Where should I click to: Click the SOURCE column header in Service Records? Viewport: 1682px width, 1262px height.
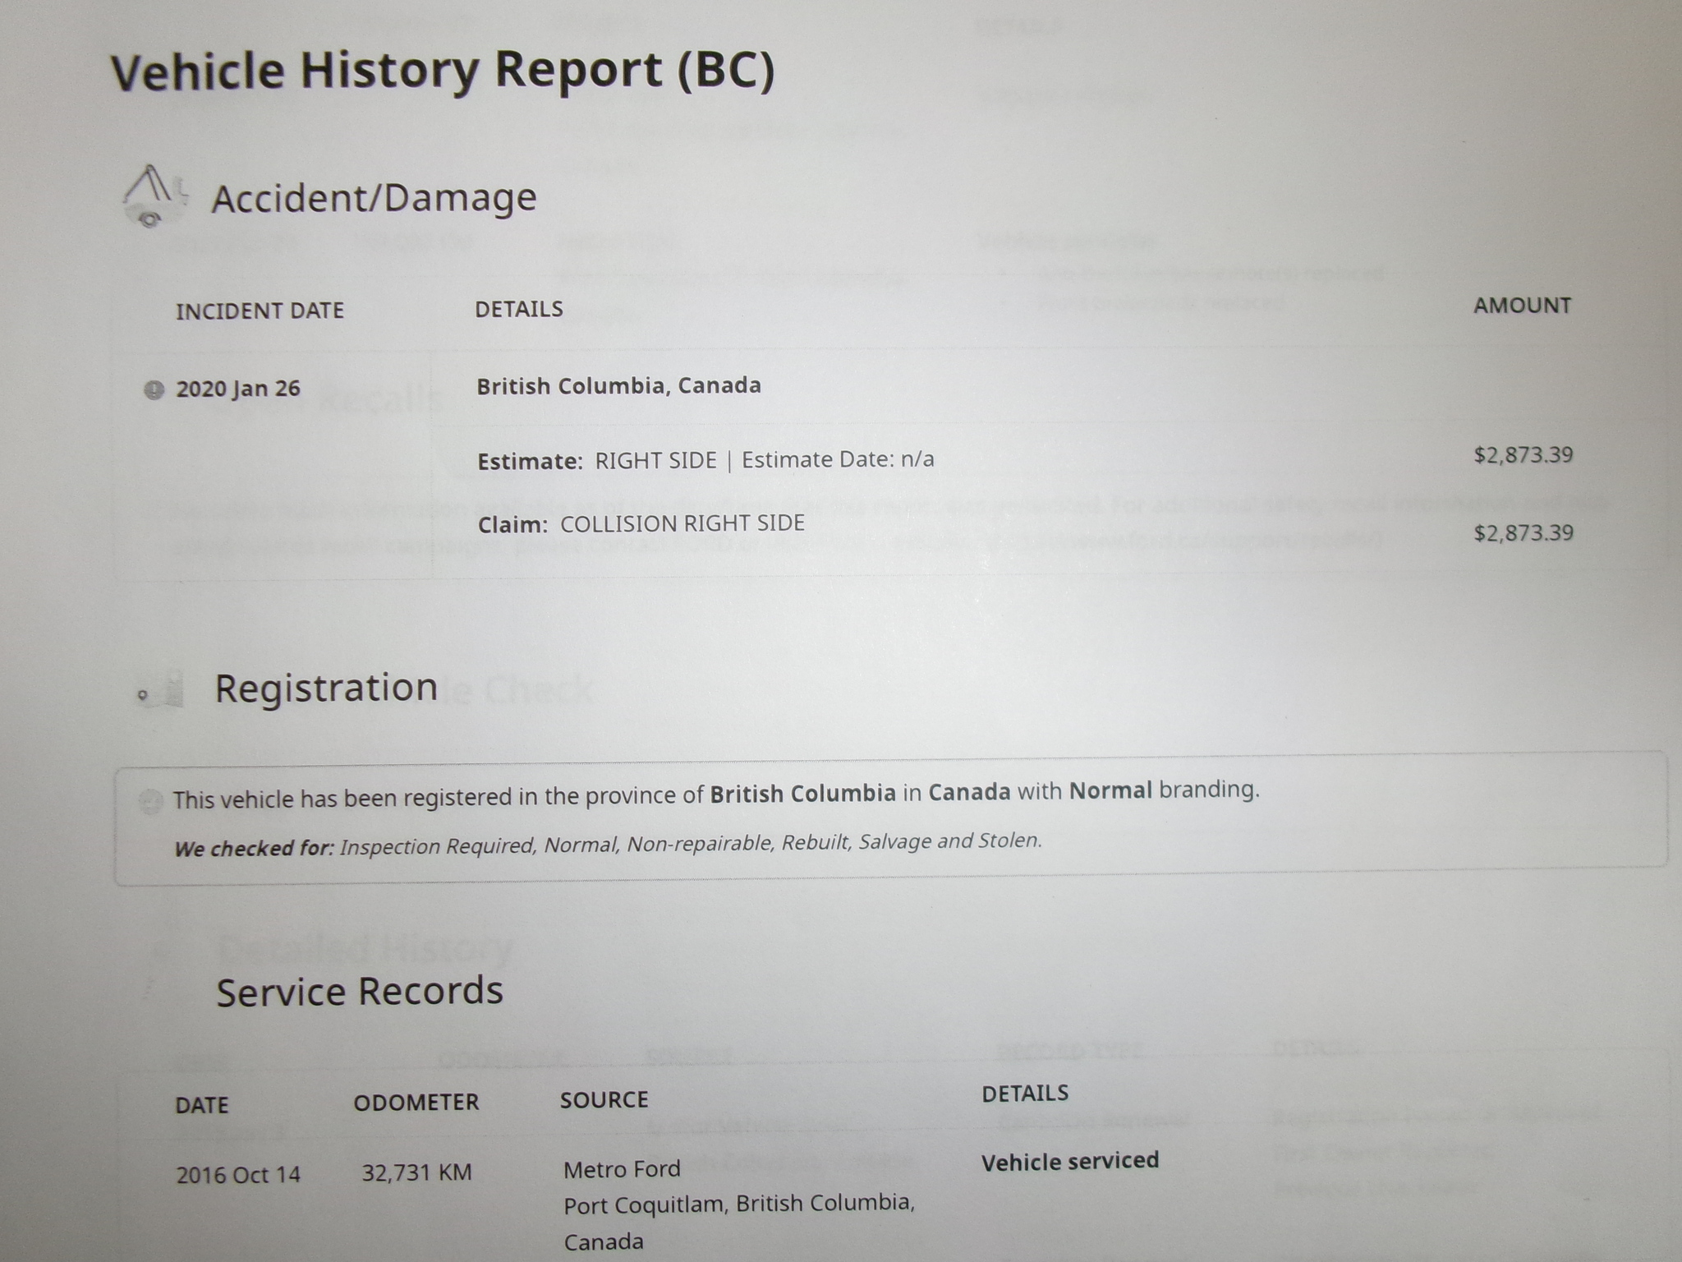tap(604, 1099)
